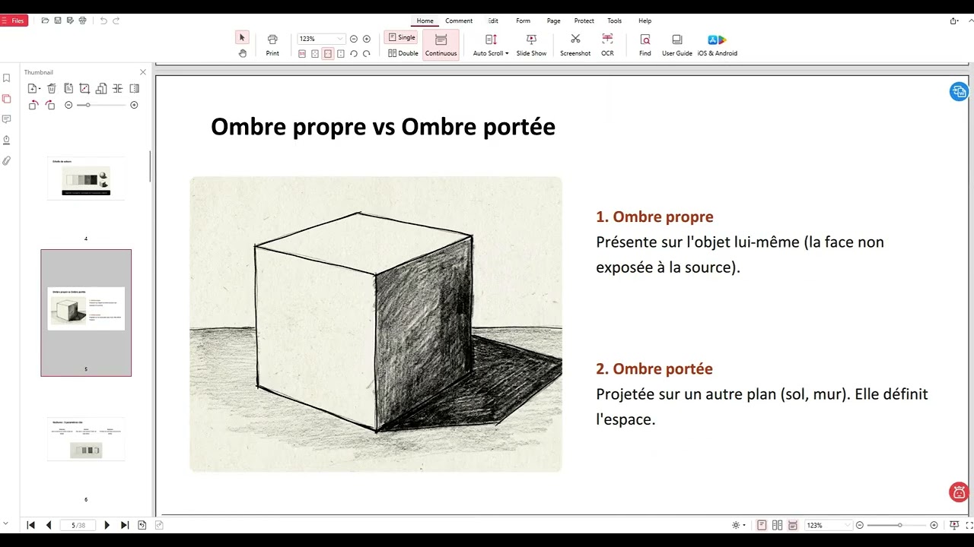Click the Replace page icon
This screenshot has height=547, width=974.
click(x=101, y=89)
